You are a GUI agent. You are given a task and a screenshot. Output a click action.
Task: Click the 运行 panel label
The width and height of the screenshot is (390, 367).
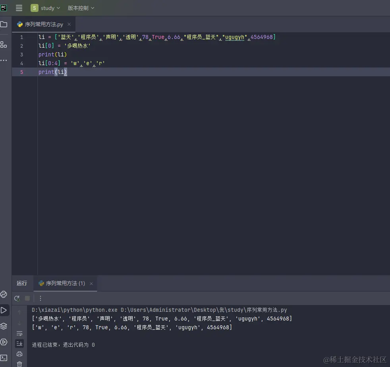[x=22, y=283]
